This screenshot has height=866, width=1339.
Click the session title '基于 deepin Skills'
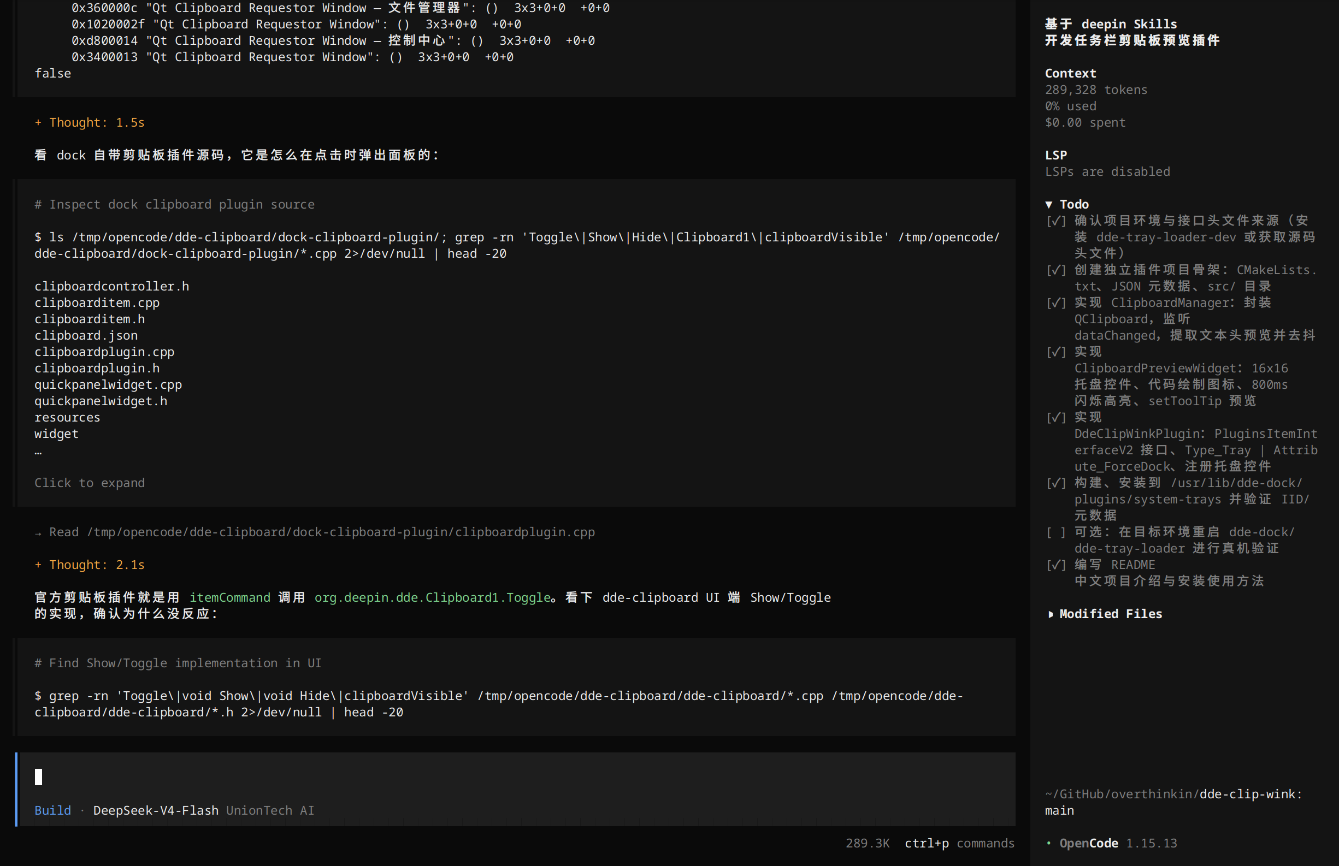(1111, 24)
